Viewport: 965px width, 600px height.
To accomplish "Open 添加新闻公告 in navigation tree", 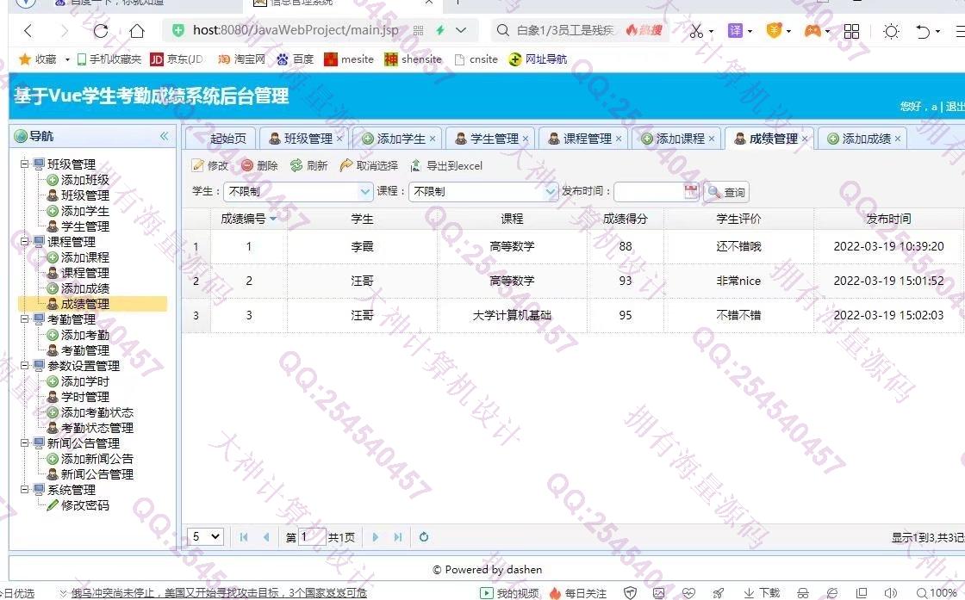I will coord(97,459).
